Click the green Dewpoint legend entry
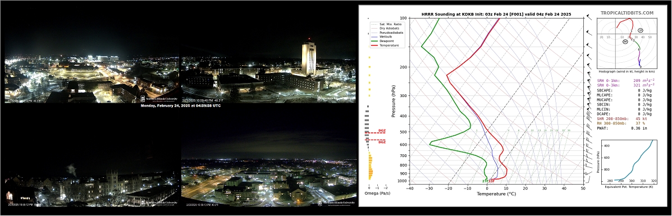This screenshot has width=672, height=216. pyautogui.click(x=383, y=41)
